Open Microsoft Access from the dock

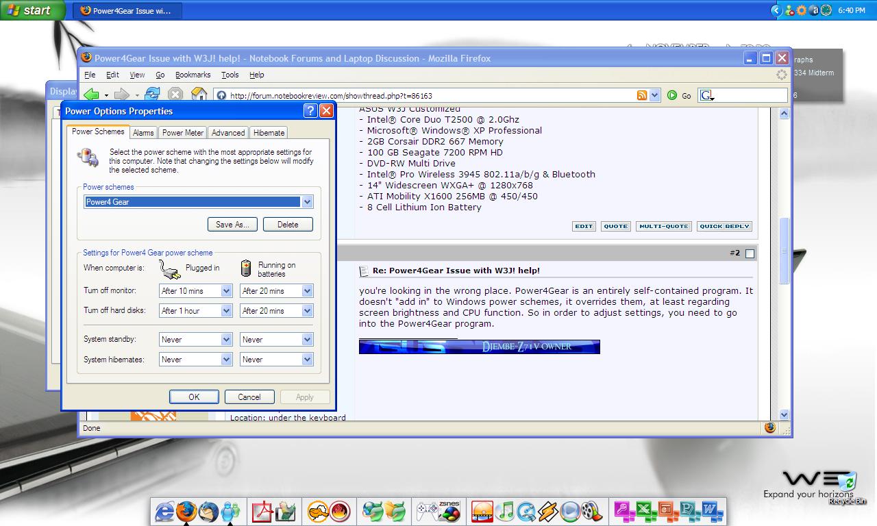623,511
